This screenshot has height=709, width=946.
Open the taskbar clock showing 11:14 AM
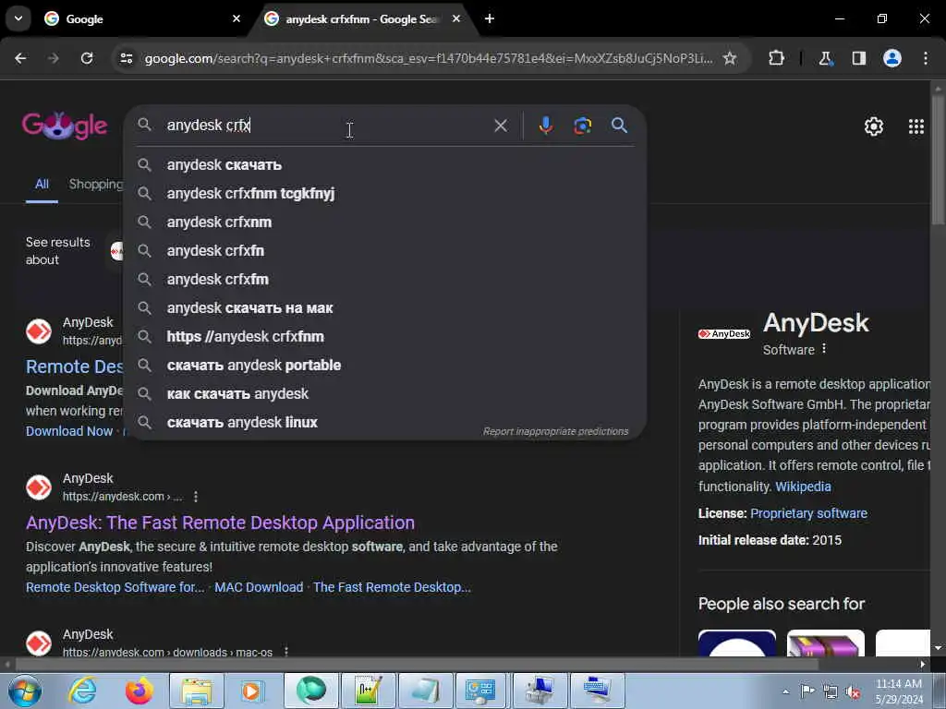[x=899, y=691]
